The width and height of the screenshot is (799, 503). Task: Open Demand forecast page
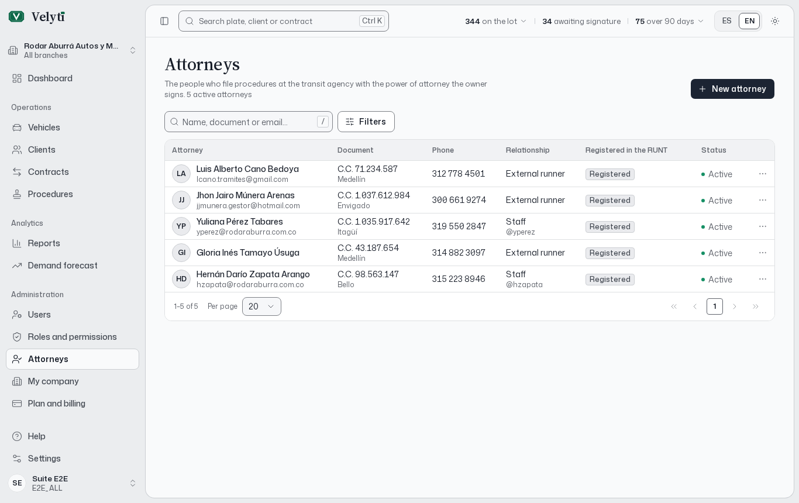coord(73,266)
